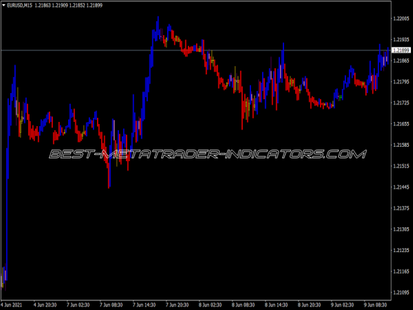Click the EURUSD,M15 chart title text
This screenshot has width=413, height=310.
[22, 6]
